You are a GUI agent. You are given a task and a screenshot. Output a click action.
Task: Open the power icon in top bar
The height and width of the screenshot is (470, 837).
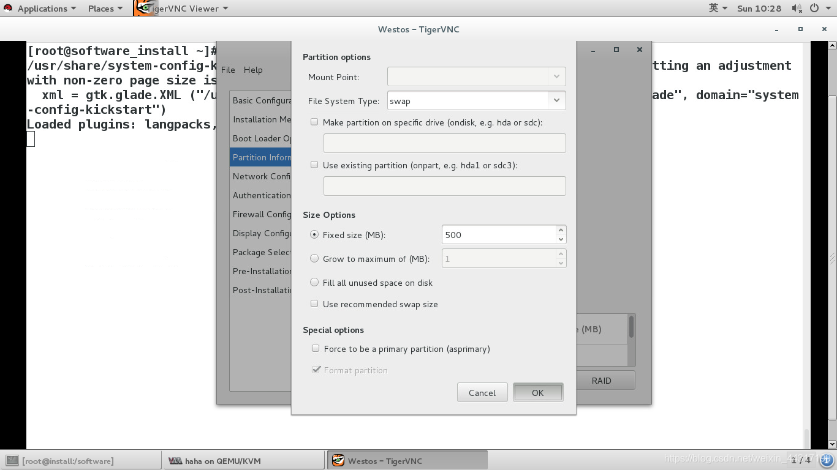click(x=814, y=8)
